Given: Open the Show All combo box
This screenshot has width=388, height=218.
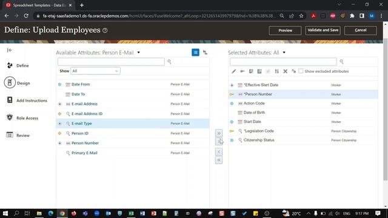Looking at the screenshot, I should point(95,71).
